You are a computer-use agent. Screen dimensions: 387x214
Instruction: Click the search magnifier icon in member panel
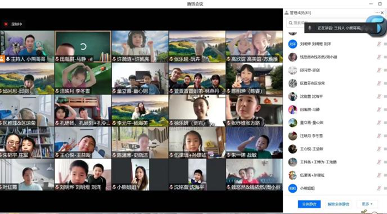[290, 23]
